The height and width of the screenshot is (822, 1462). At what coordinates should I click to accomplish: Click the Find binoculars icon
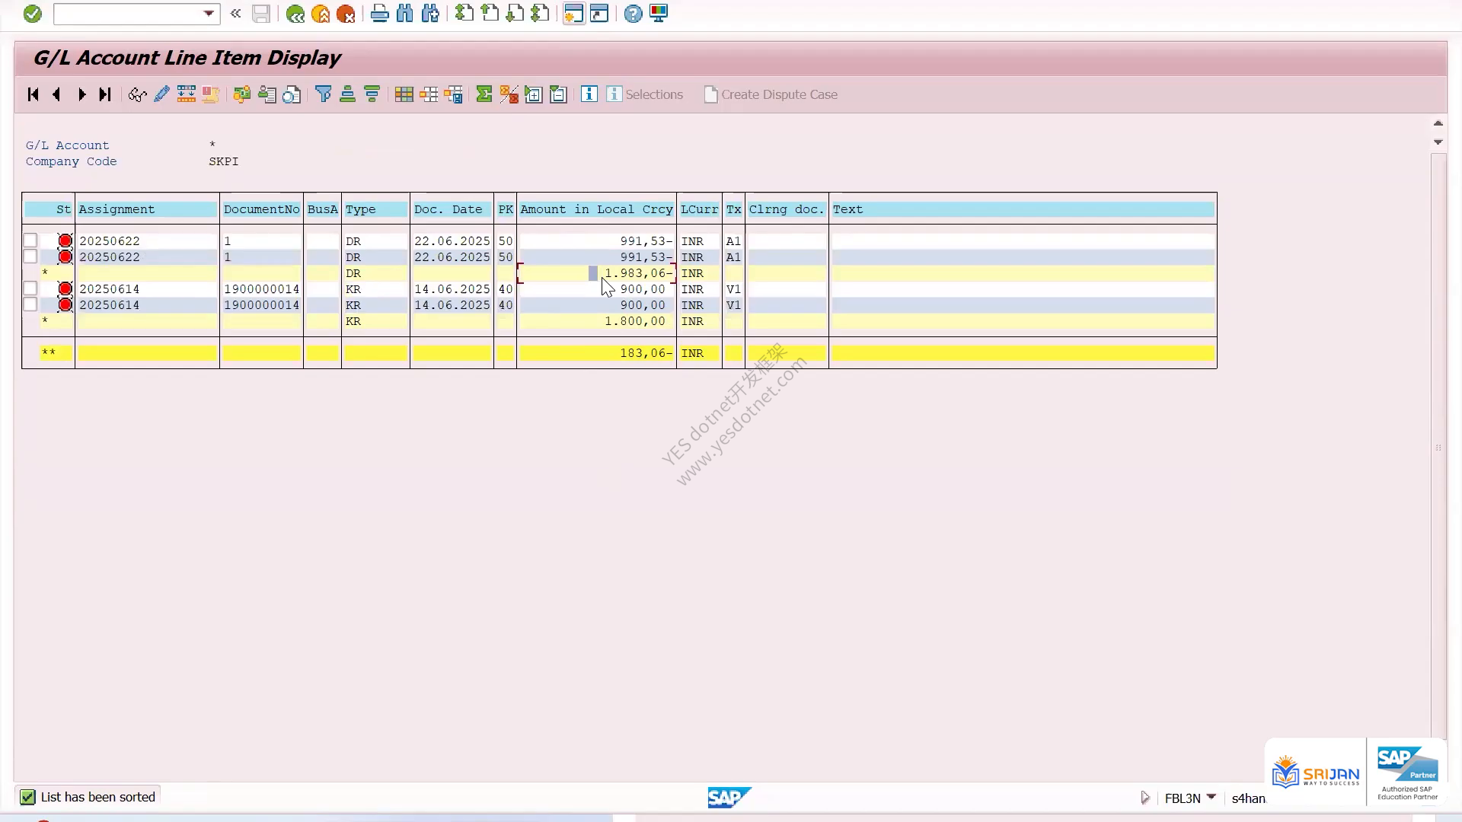pos(404,14)
